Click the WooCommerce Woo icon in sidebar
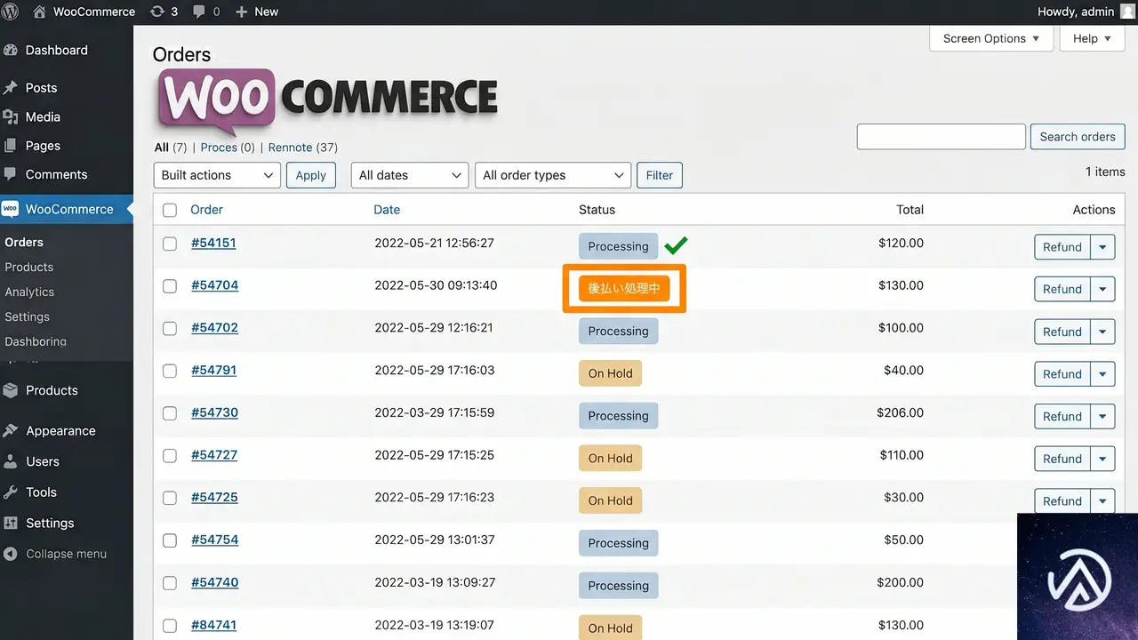Viewport: 1138px width, 640px height. (11, 210)
